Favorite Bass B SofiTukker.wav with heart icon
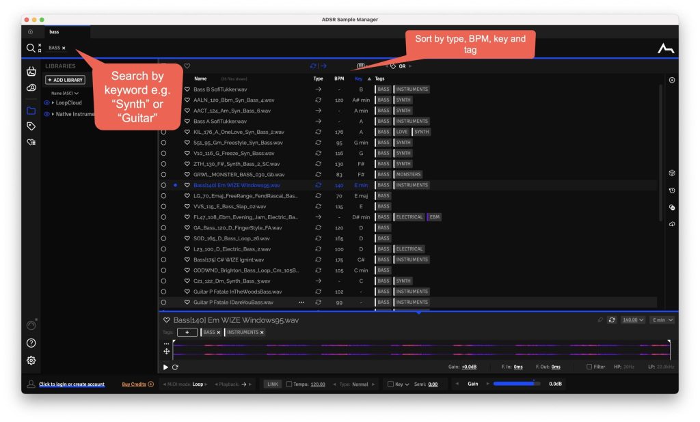Viewport: 700px width, 422px height. [x=187, y=89]
